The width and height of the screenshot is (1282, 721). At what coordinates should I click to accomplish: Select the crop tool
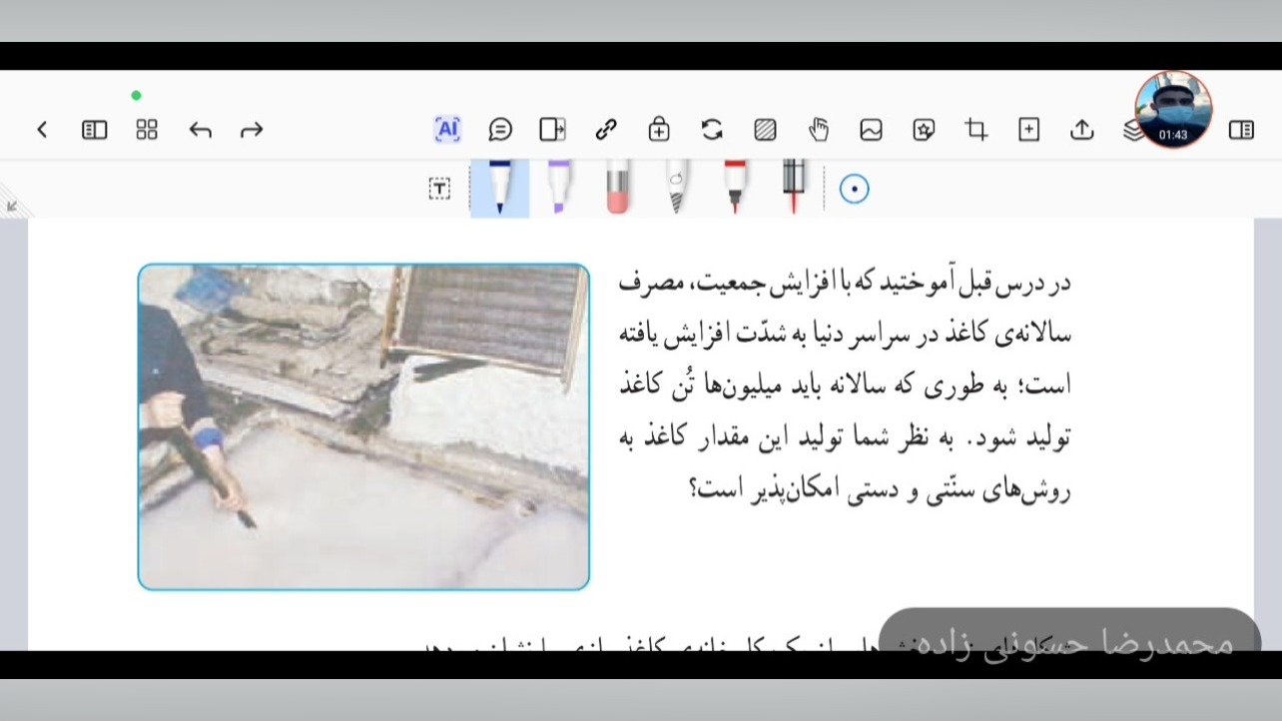tap(975, 130)
